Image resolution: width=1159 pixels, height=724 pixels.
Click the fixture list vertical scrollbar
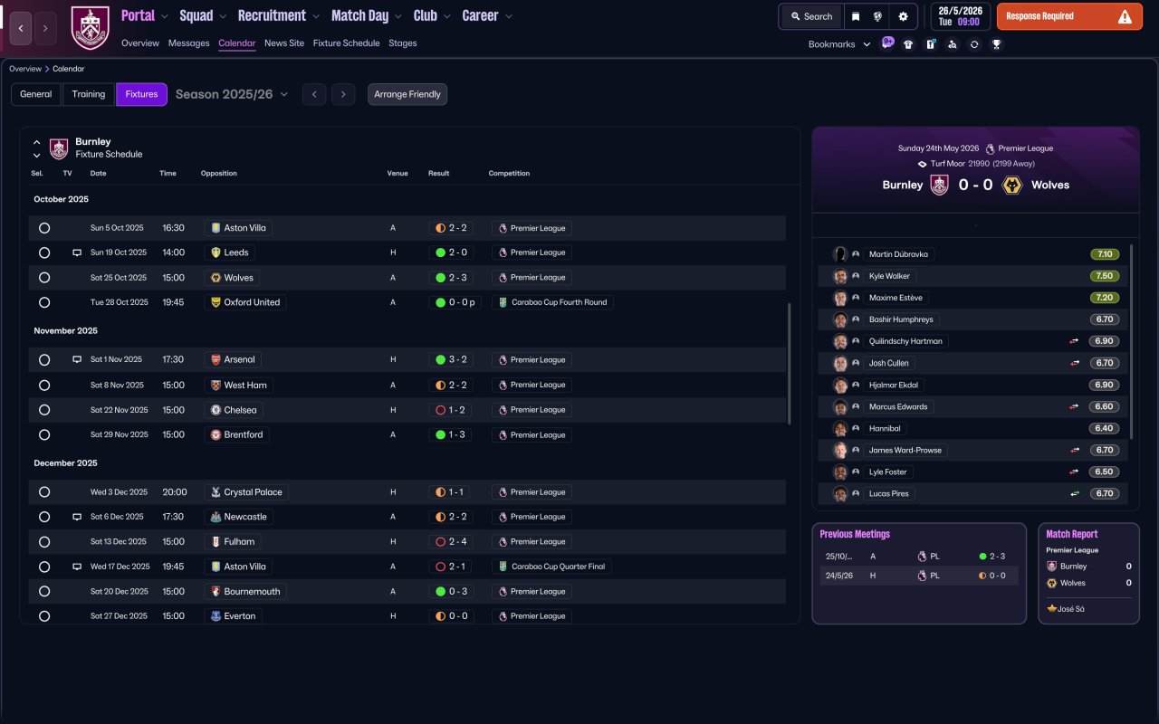(790, 364)
